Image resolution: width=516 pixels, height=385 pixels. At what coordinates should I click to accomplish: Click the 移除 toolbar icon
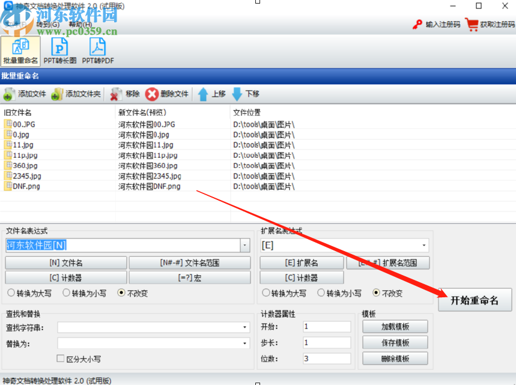pyautogui.click(x=115, y=94)
